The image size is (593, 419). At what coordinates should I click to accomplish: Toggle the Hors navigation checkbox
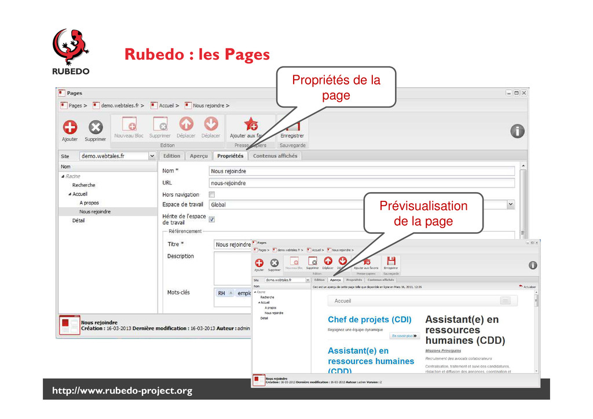[x=212, y=194]
